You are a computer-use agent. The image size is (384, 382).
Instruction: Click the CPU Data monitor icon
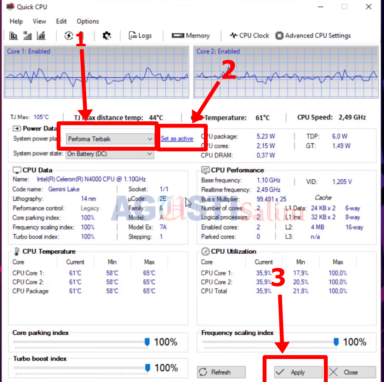tap(17, 170)
